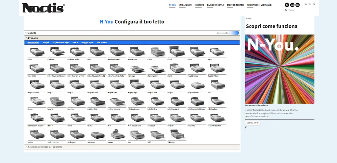The width and height of the screenshot is (337, 163).
Task: Click the Noctis logo
Action: (43, 8)
